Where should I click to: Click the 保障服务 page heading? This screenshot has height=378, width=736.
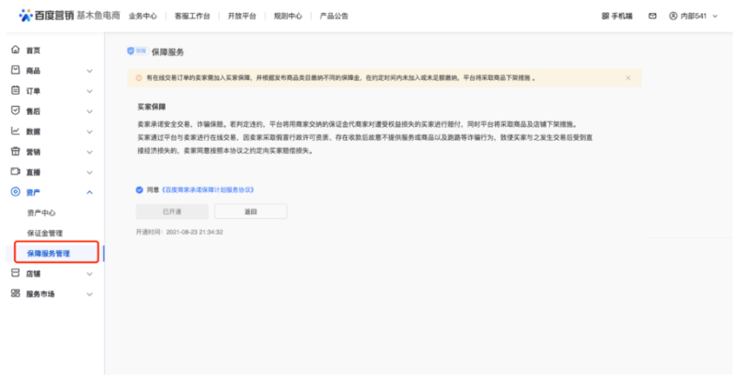(167, 52)
